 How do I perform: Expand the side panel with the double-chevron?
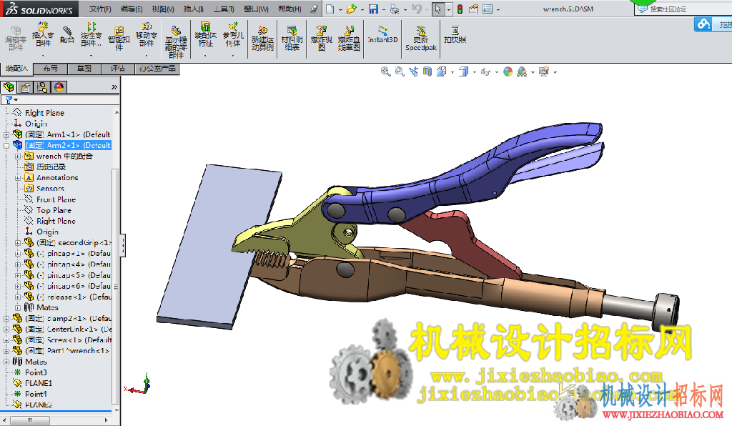click(114, 87)
